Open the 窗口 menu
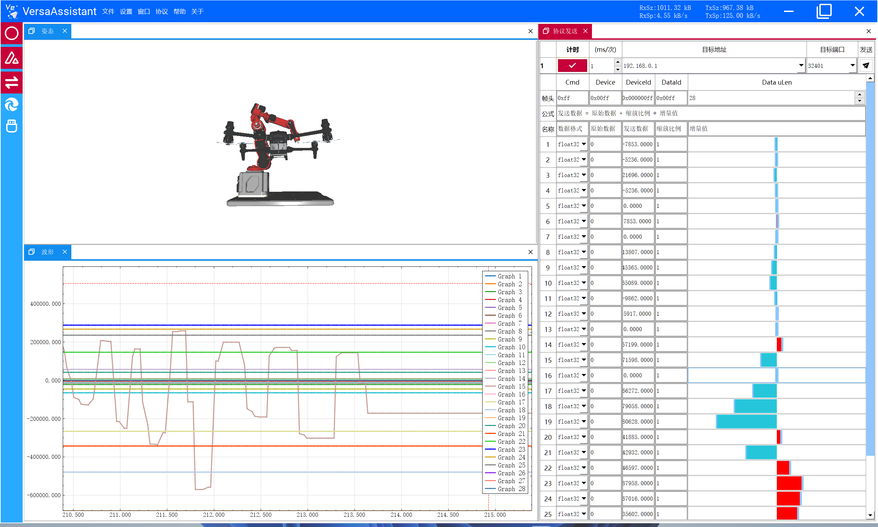The width and height of the screenshot is (878, 527). click(x=144, y=11)
